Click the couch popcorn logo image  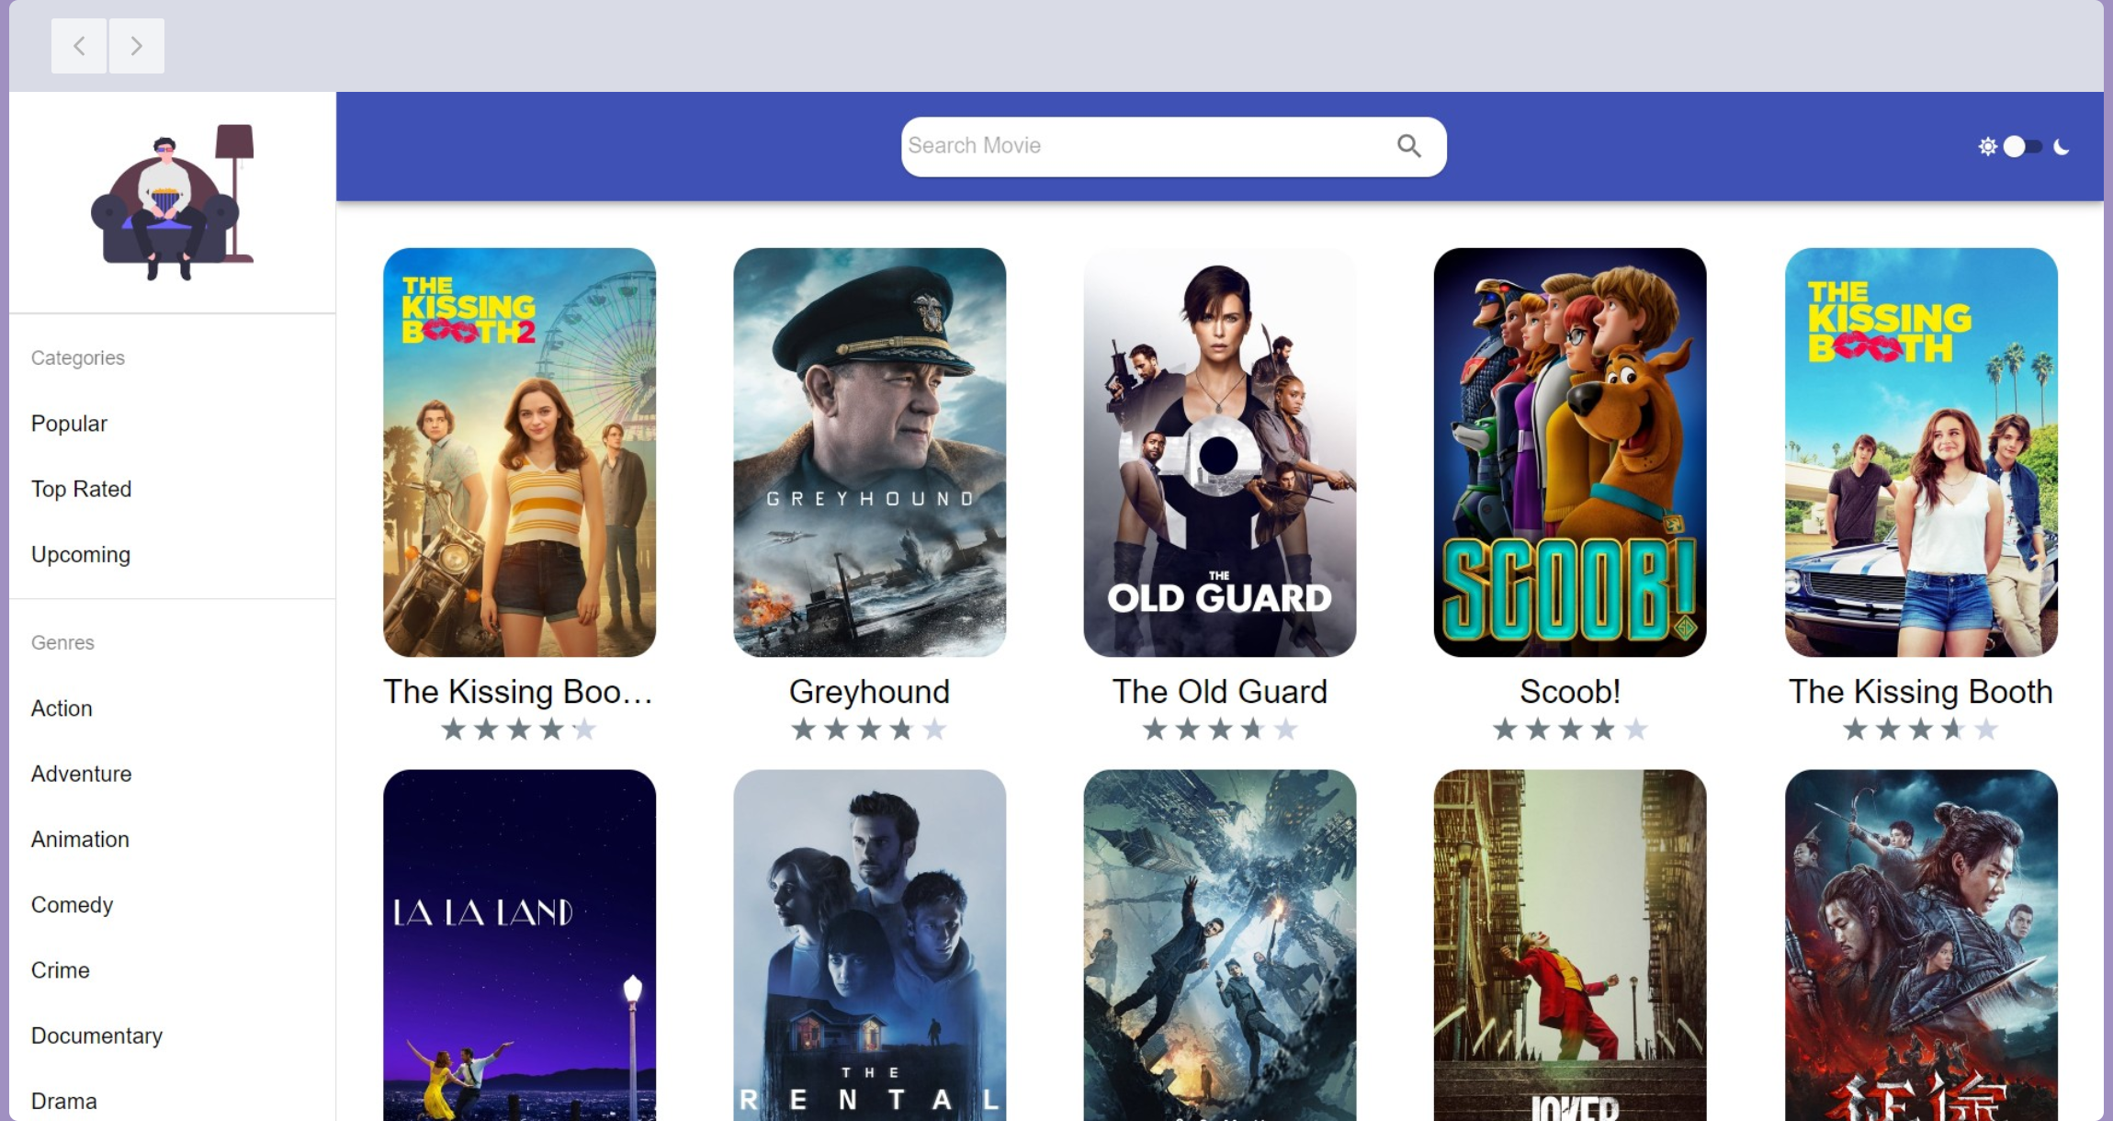(172, 202)
